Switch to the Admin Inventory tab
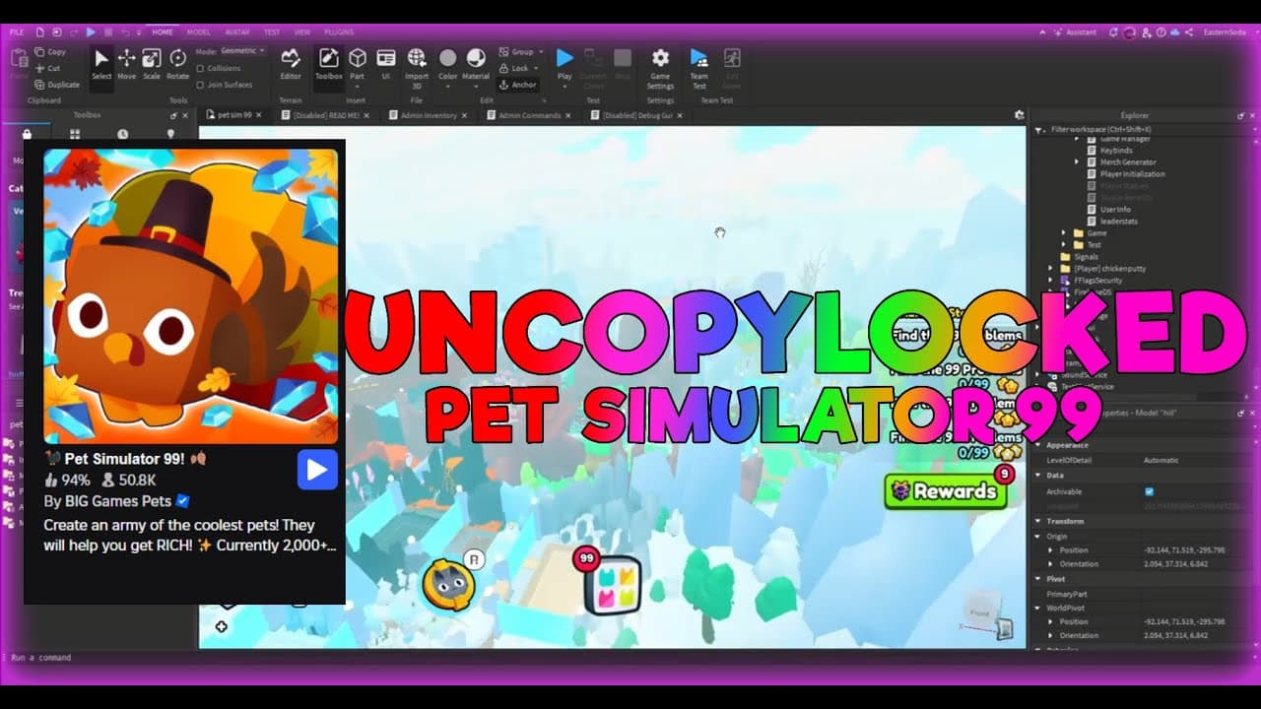This screenshot has height=709, width=1261. click(429, 115)
